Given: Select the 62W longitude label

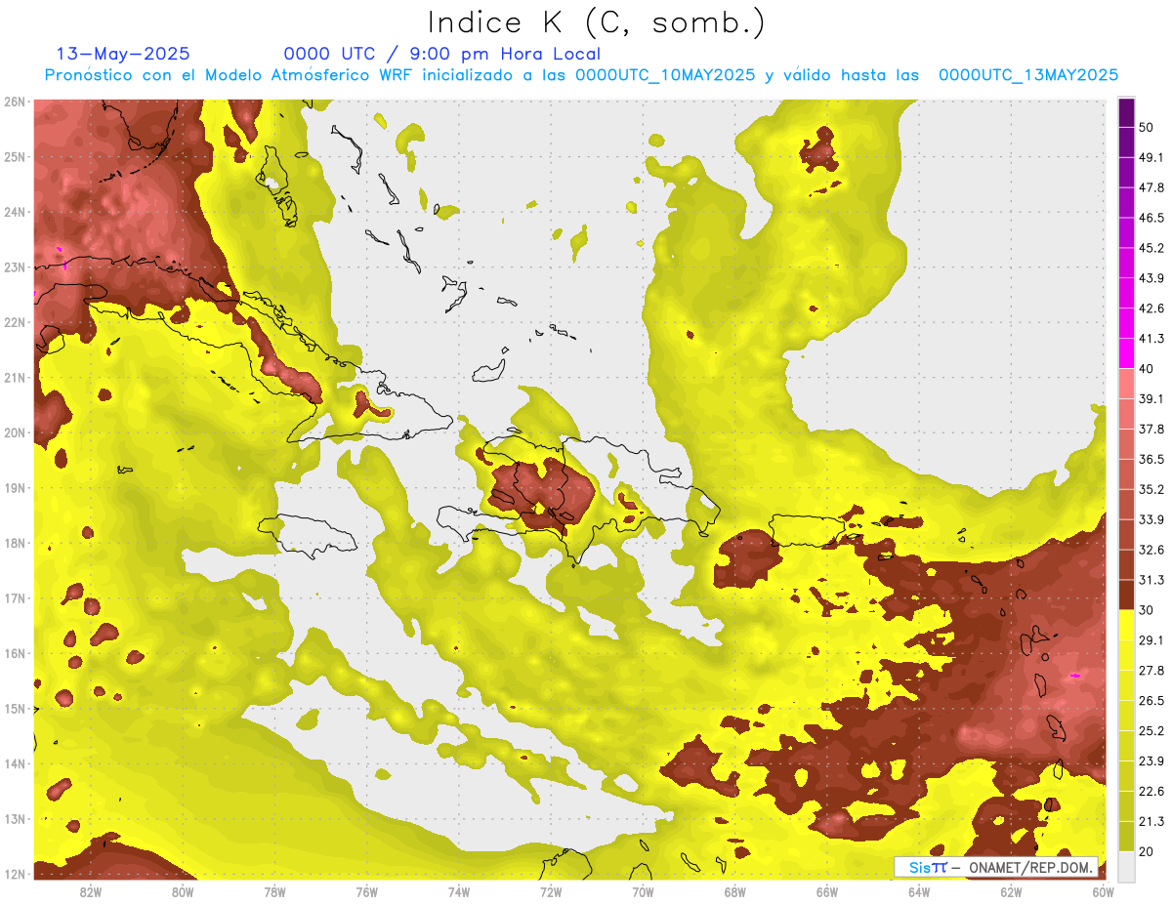Looking at the screenshot, I should (1011, 892).
